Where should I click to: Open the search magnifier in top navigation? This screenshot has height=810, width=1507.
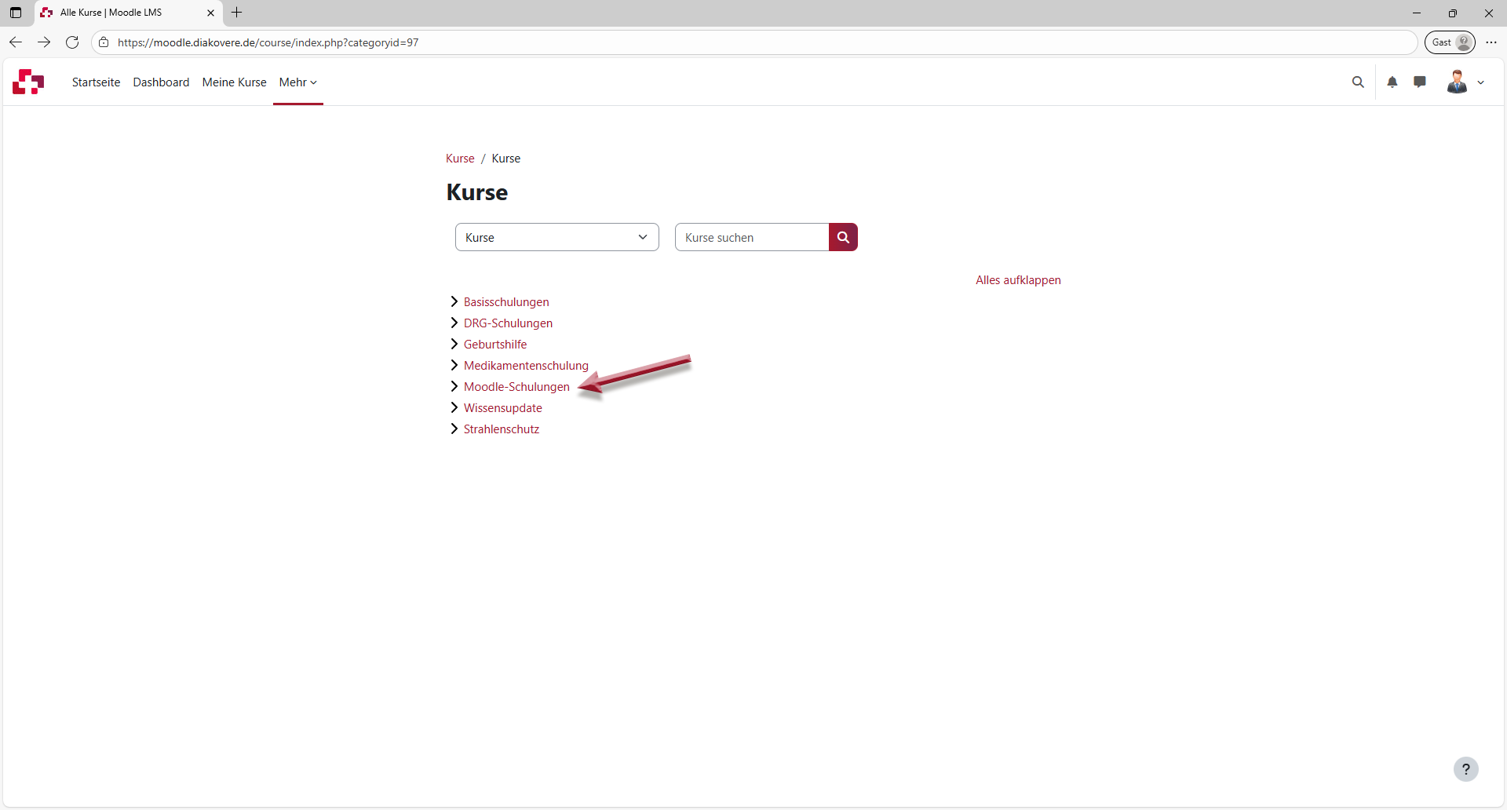[x=1358, y=82]
